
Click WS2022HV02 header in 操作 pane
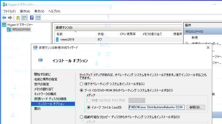[x=203, y=31]
